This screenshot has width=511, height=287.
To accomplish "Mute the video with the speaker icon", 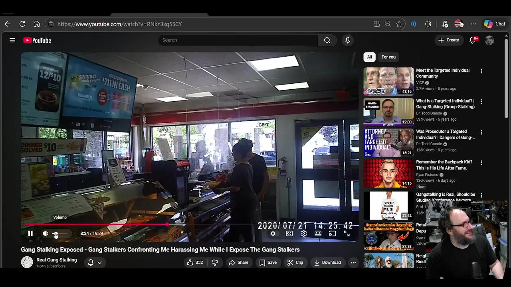I will click(x=46, y=234).
